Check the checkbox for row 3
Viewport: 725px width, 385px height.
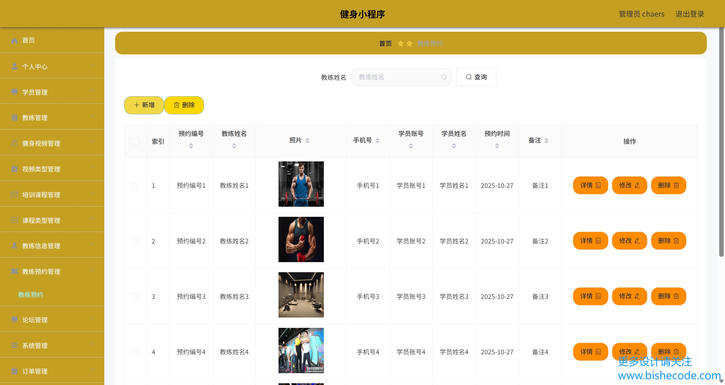pyautogui.click(x=135, y=297)
